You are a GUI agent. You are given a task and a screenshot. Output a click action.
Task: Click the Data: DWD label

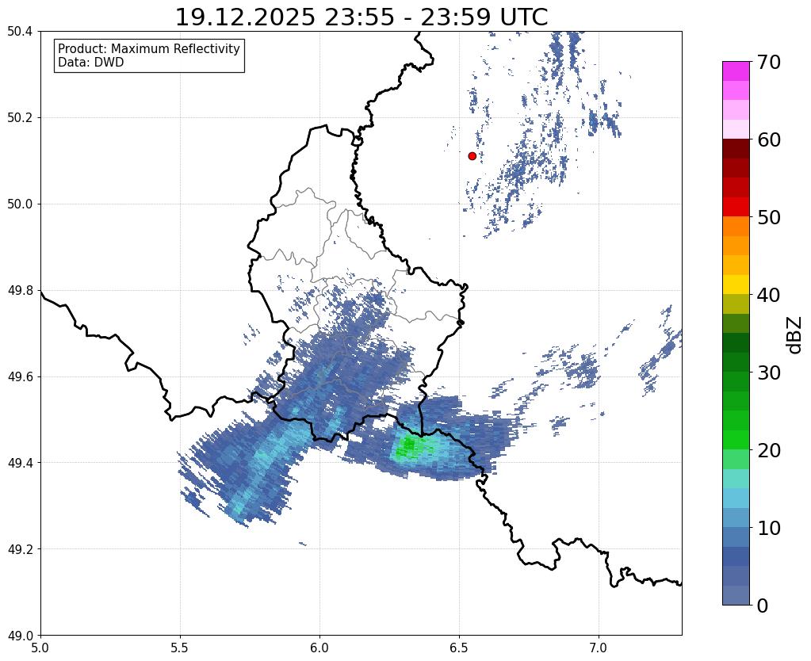pos(91,63)
